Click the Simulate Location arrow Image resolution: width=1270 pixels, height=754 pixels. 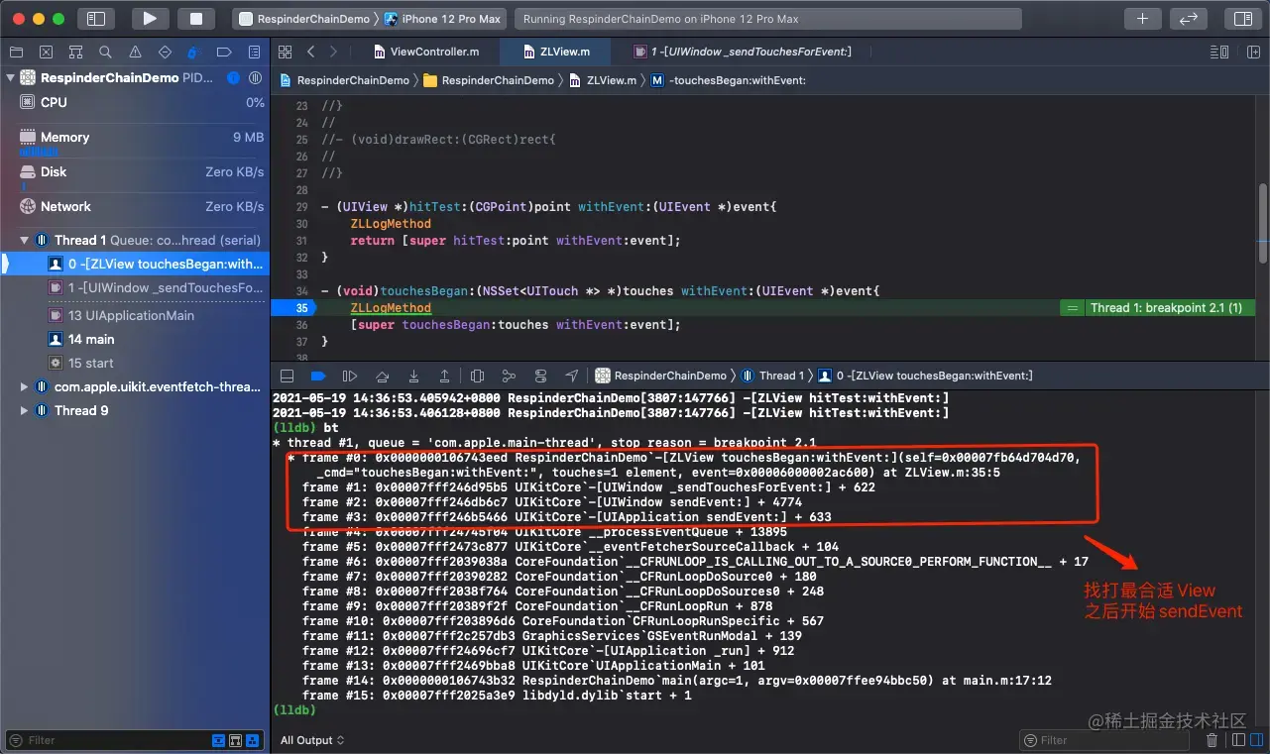572,376
